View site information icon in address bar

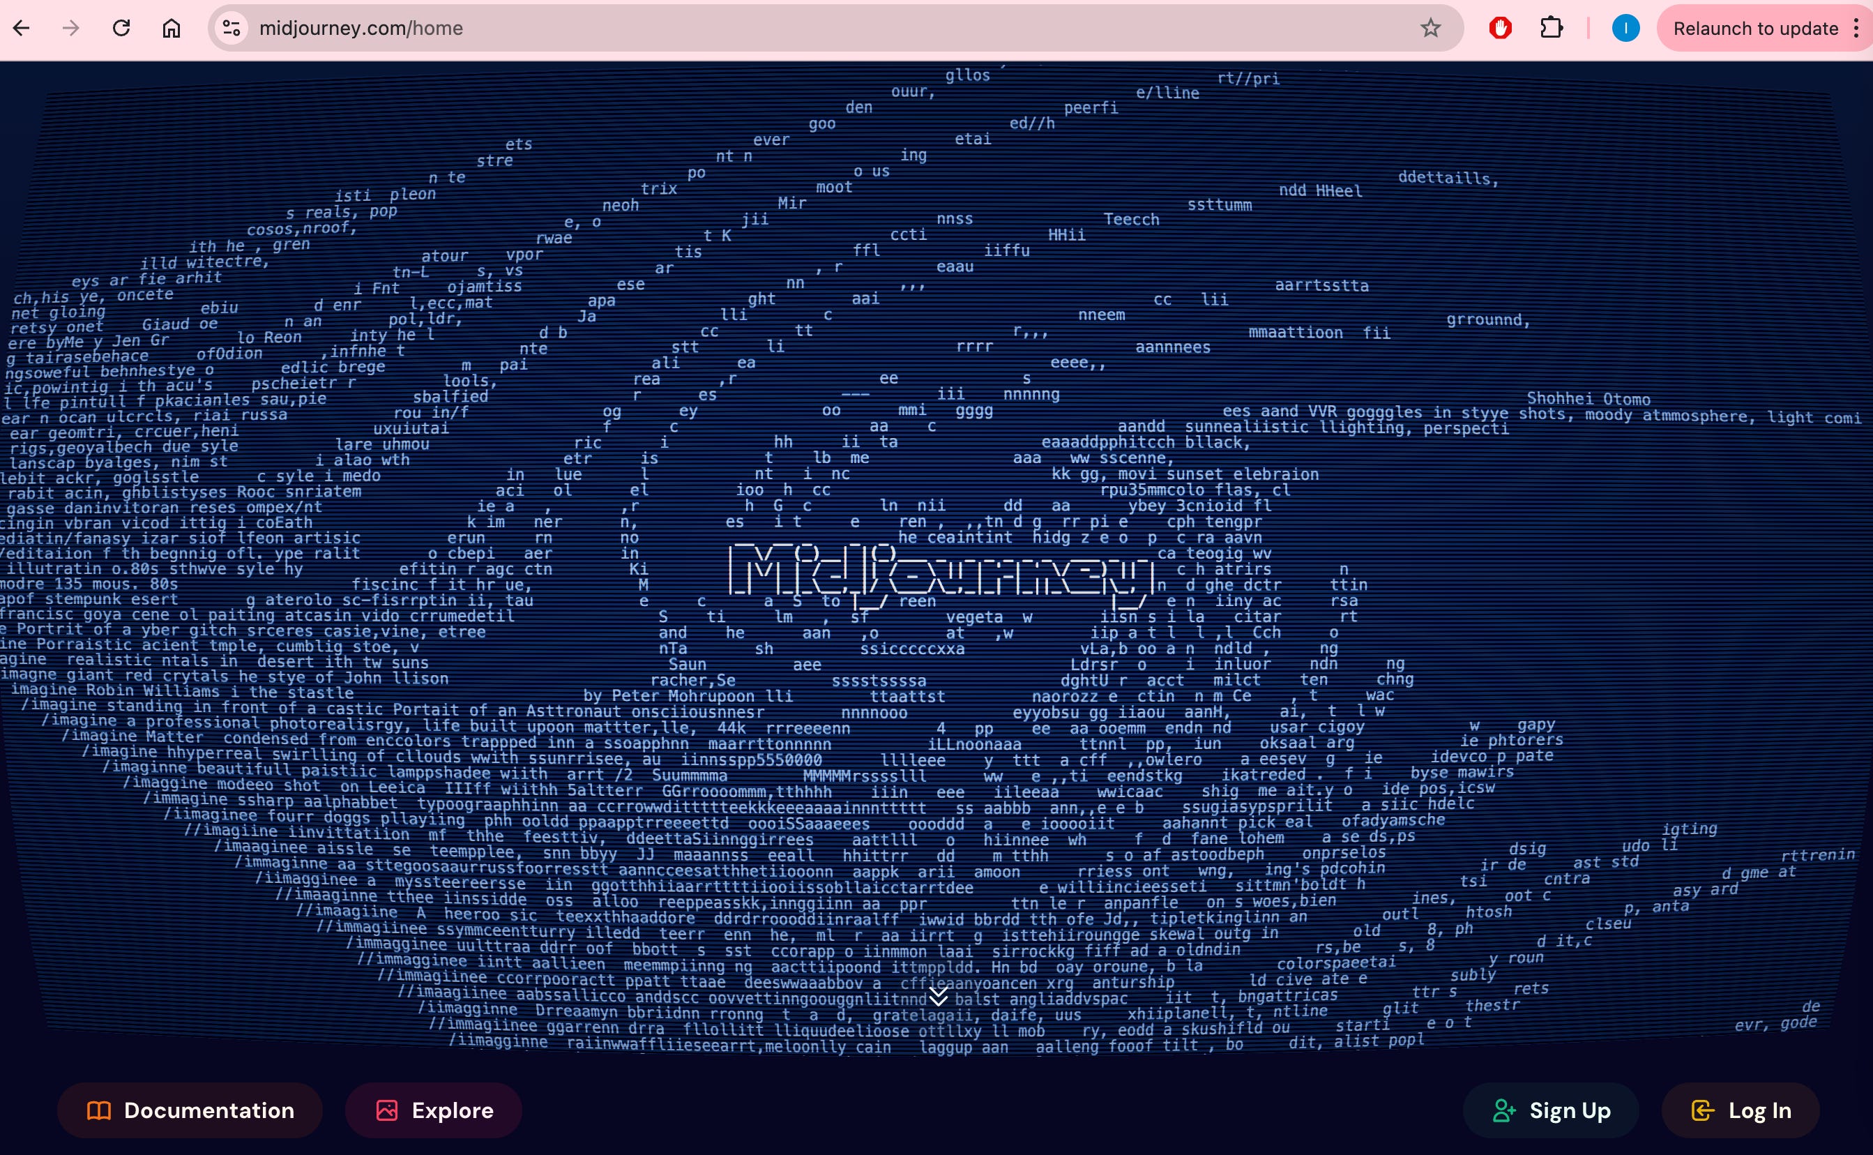coord(232,29)
